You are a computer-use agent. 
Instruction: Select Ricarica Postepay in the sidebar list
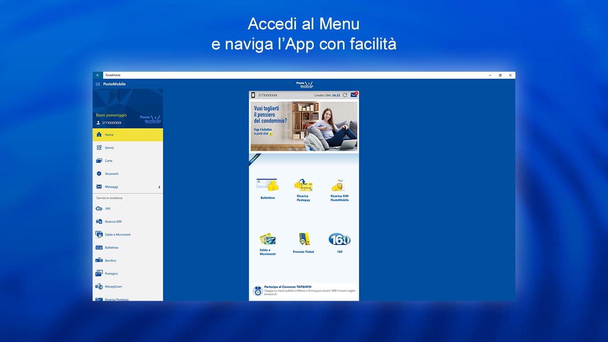(128, 298)
